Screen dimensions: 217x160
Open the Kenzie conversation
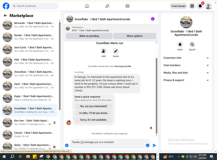pyautogui.click(x=30, y=37)
